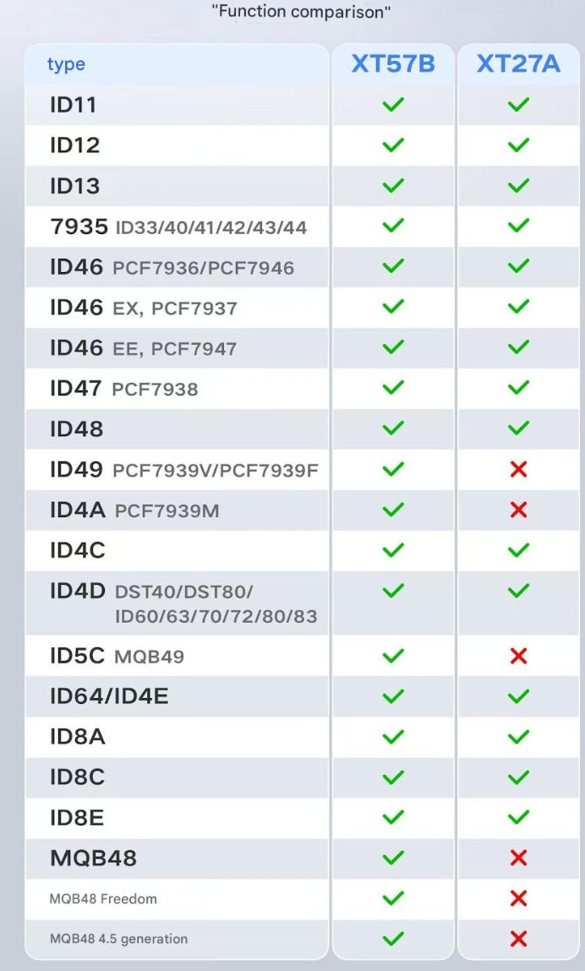Click the XT27A red cross for MQB48
585x971 pixels.
pos(518,858)
